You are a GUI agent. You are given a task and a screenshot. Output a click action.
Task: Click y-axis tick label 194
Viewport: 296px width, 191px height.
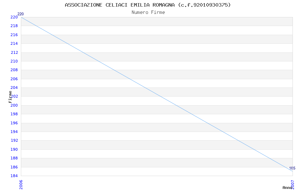coord(14,132)
